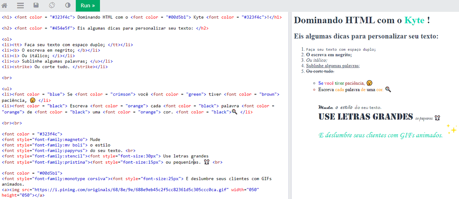Click the preview heading 'Dominando HTML com o Kyte !'
459x199 pixels.
(x=362, y=20)
